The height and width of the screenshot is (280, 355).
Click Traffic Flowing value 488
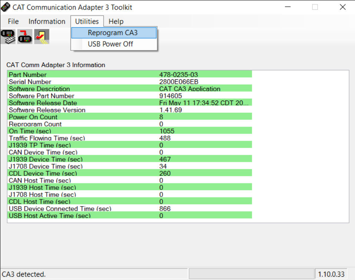(165, 138)
